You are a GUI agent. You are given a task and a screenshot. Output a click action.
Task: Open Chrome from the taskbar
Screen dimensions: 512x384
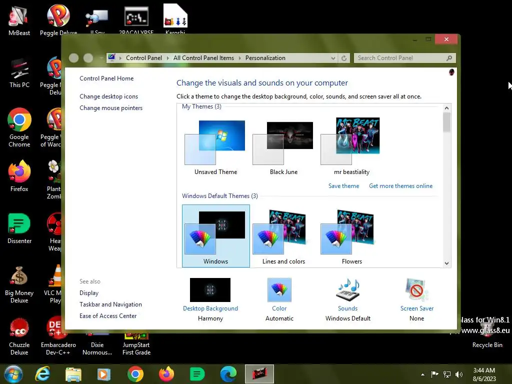pyautogui.click(x=135, y=374)
